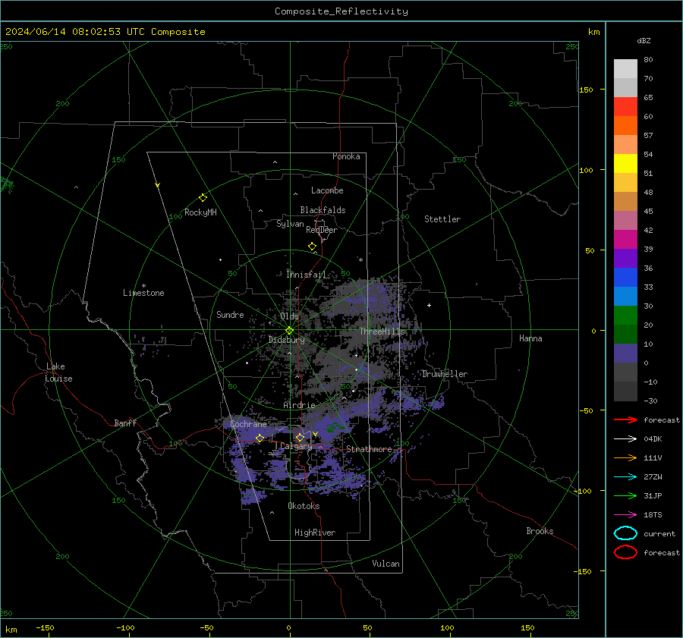Click the km unit label at top right
Image resolution: width=683 pixels, height=638 pixels.
(x=593, y=32)
